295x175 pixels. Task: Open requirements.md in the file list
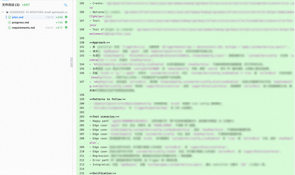24,28
